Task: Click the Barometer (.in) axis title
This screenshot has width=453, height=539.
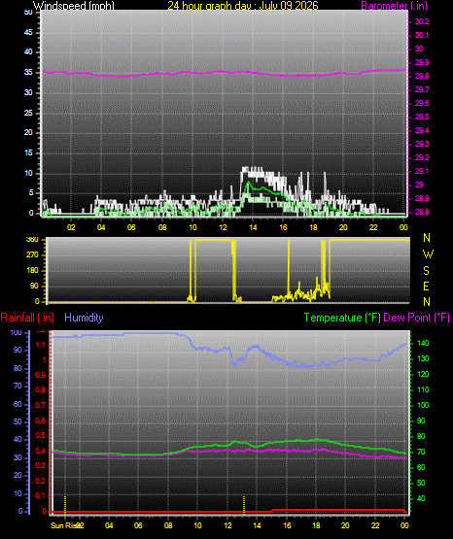Action: (x=394, y=6)
